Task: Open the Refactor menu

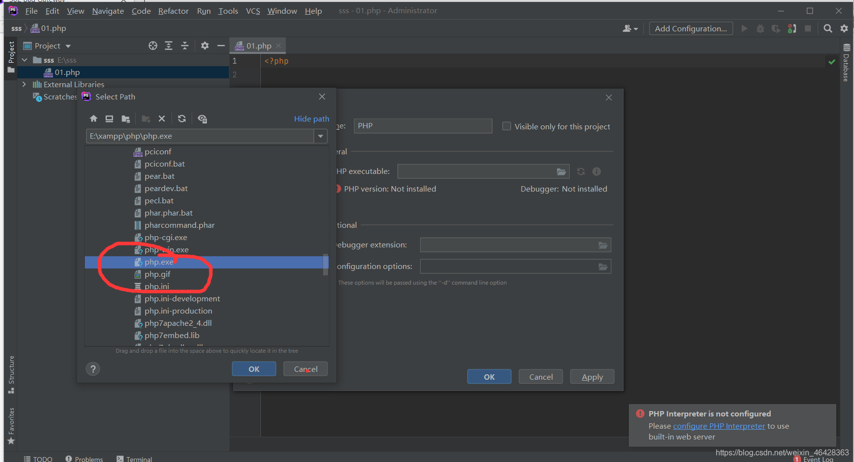Action: [173, 11]
